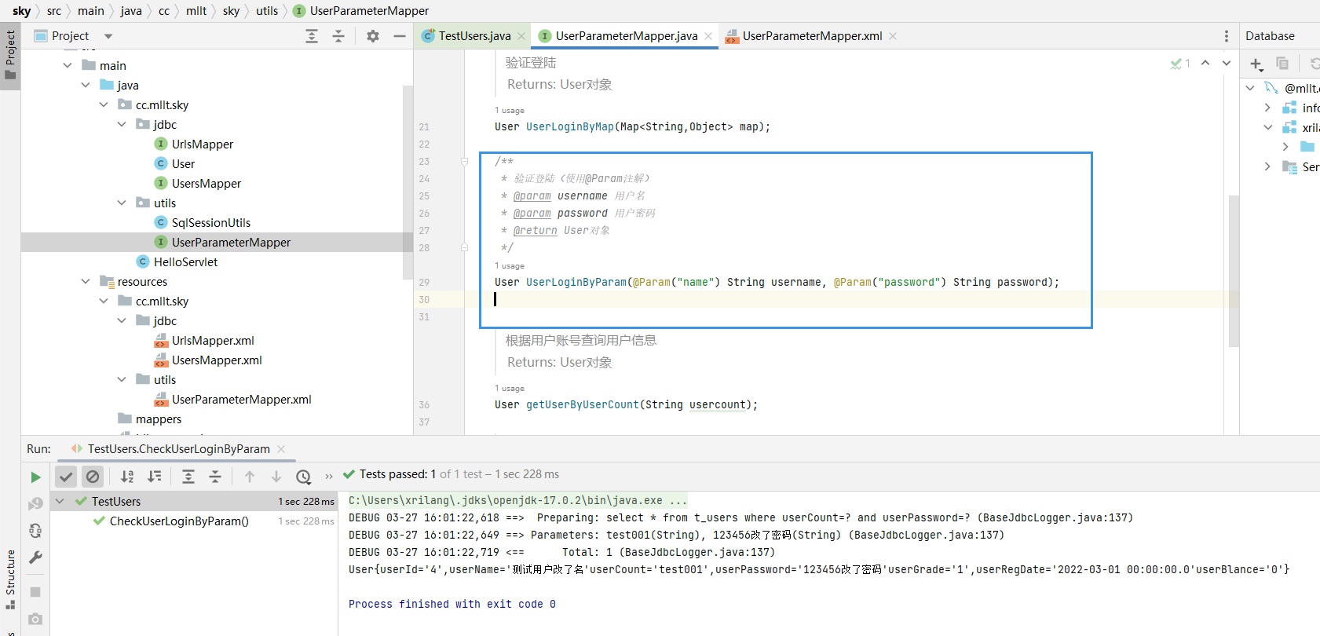1320x636 pixels.
Task: Collapse the main folder
Action: pos(68,65)
